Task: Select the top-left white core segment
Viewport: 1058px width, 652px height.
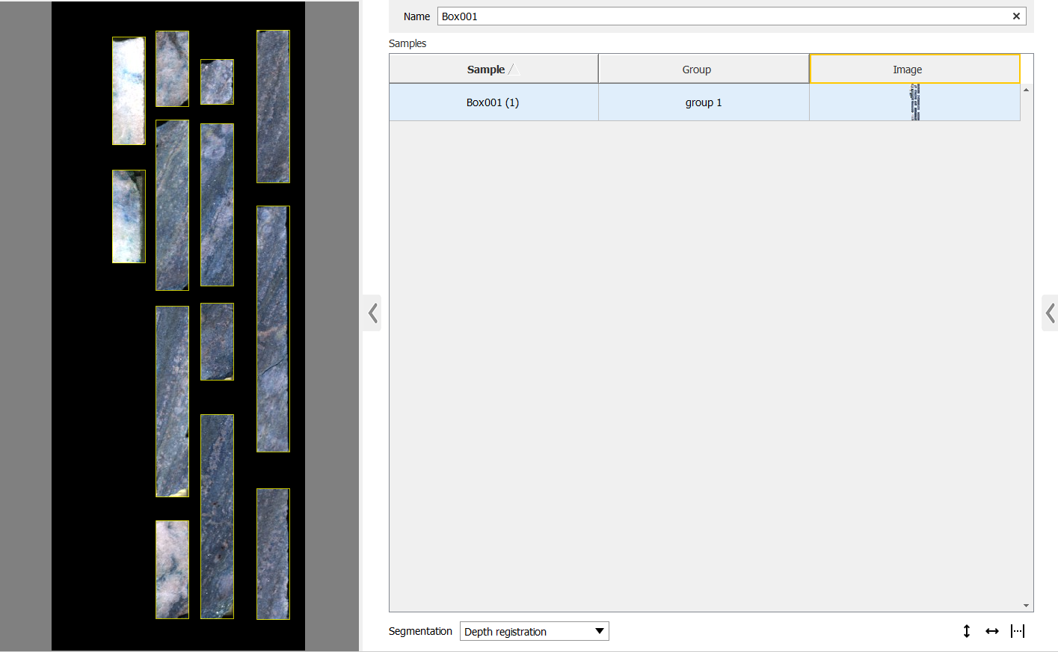Action: 129,90
